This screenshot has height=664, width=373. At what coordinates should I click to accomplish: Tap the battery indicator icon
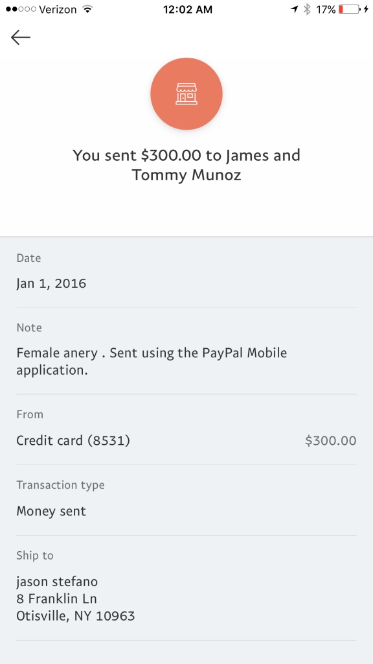(349, 9)
